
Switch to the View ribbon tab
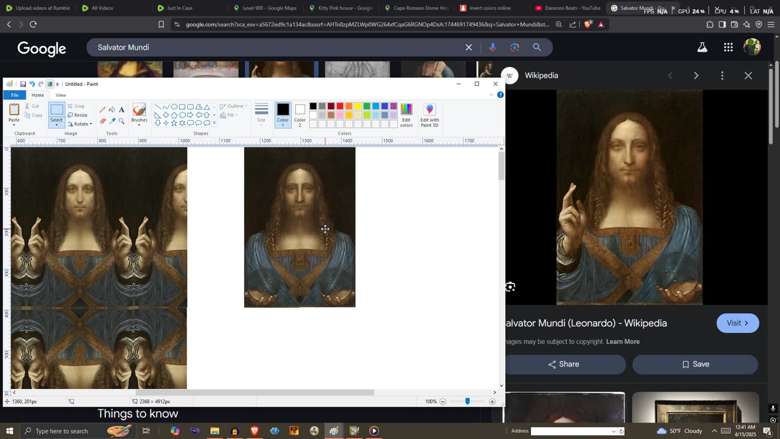pos(61,95)
